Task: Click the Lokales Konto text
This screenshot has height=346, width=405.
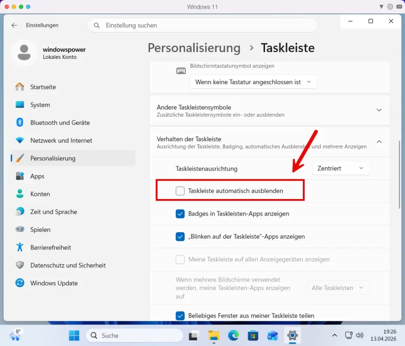Action: 60,57
